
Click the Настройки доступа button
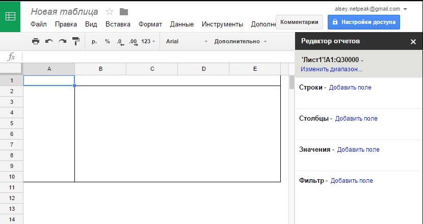click(x=363, y=22)
